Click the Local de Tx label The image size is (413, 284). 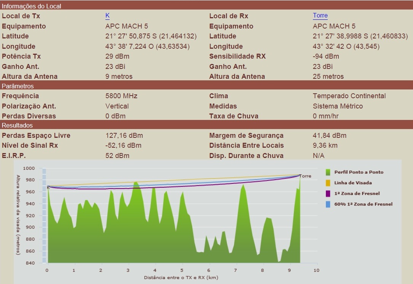(x=21, y=16)
